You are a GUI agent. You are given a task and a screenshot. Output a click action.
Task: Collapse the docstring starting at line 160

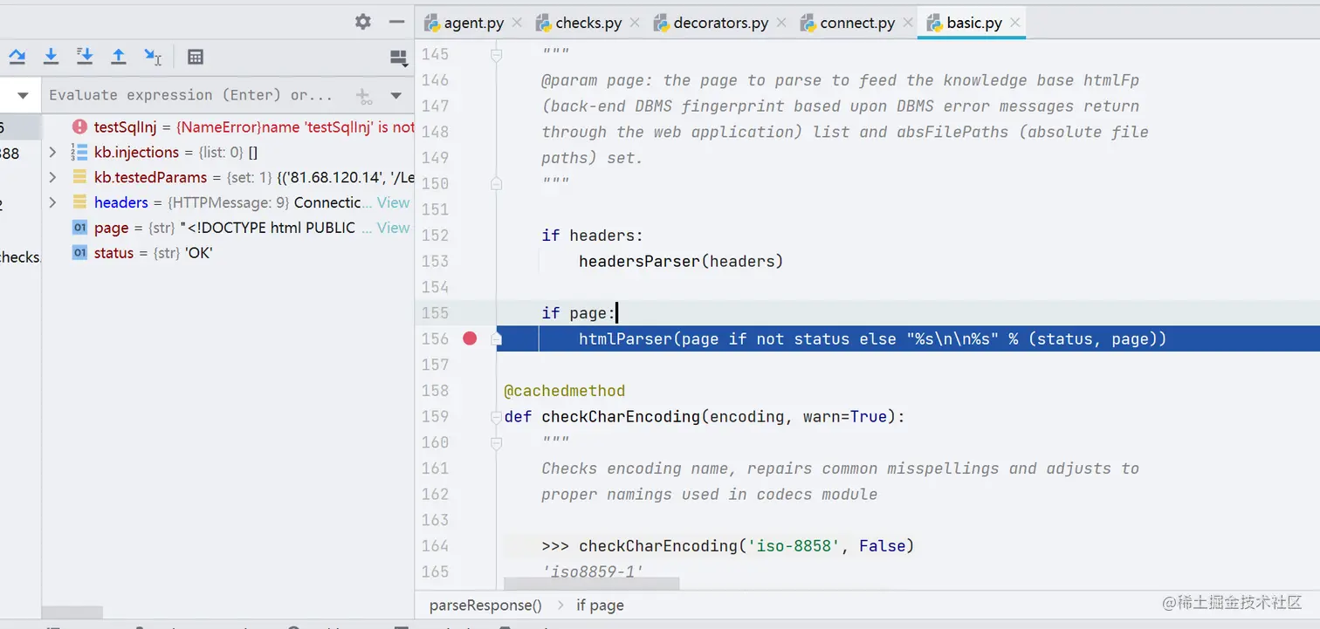[496, 442]
